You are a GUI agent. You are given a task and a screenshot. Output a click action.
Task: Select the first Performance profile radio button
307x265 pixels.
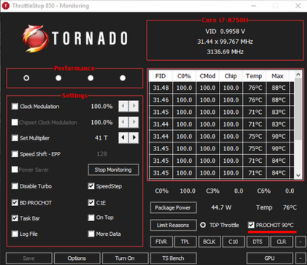coord(26,78)
